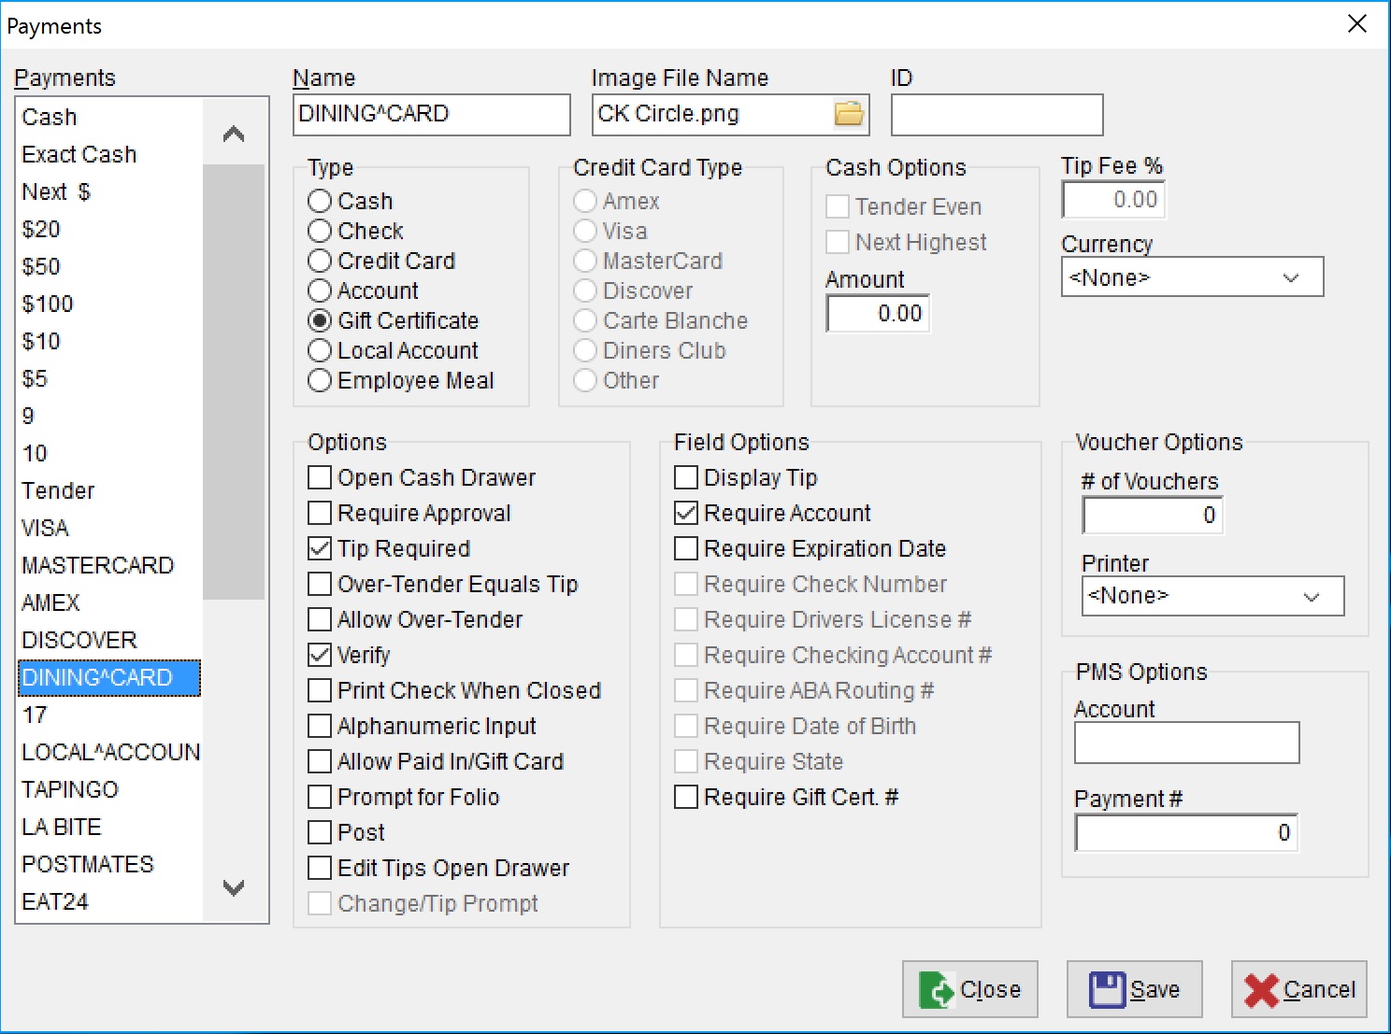
Task: Select the Employee Meal payment type
Action: click(319, 380)
